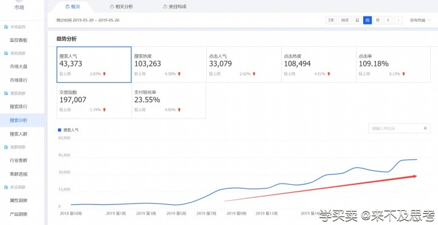Click red up arrow in 搜索热度 card

[179, 74]
